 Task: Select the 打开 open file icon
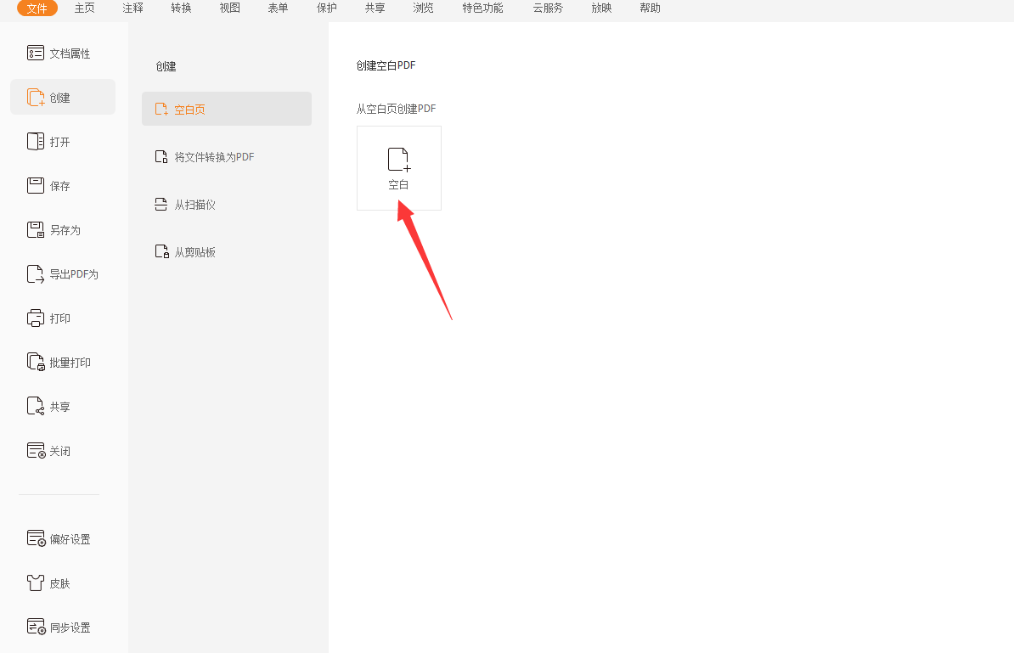pyautogui.click(x=36, y=142)
